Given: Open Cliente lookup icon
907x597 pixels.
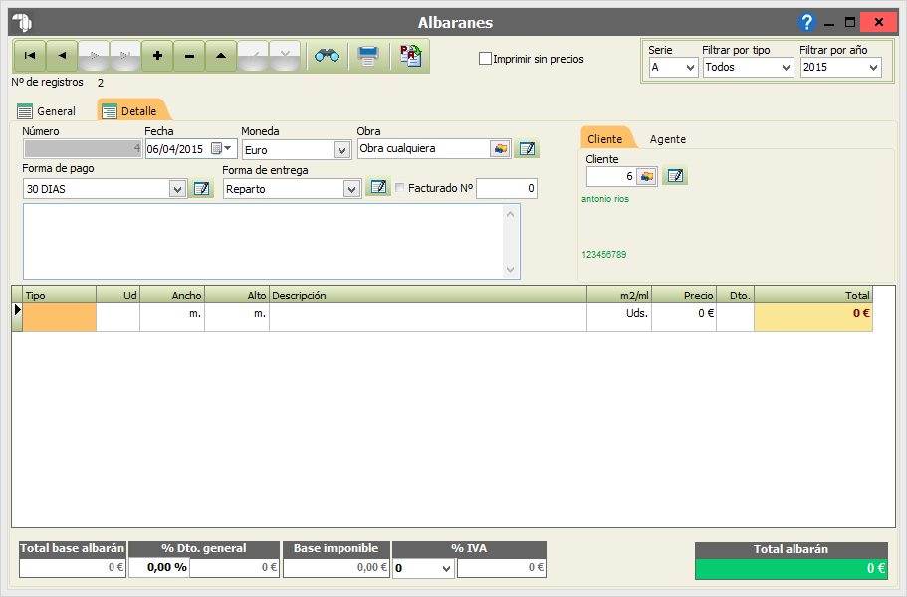Looking at the screenshot, I should coord(647,176).
